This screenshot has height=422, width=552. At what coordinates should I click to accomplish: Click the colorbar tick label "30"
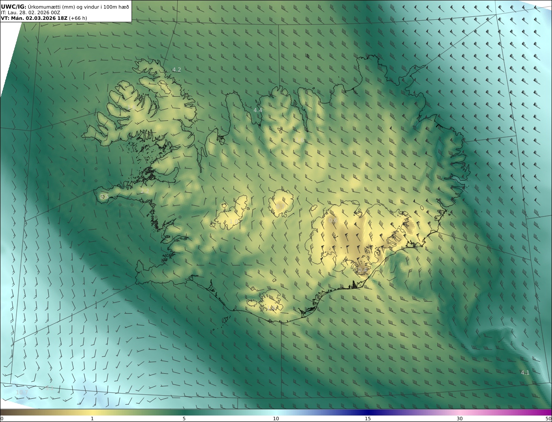click(x=460, y=419)
